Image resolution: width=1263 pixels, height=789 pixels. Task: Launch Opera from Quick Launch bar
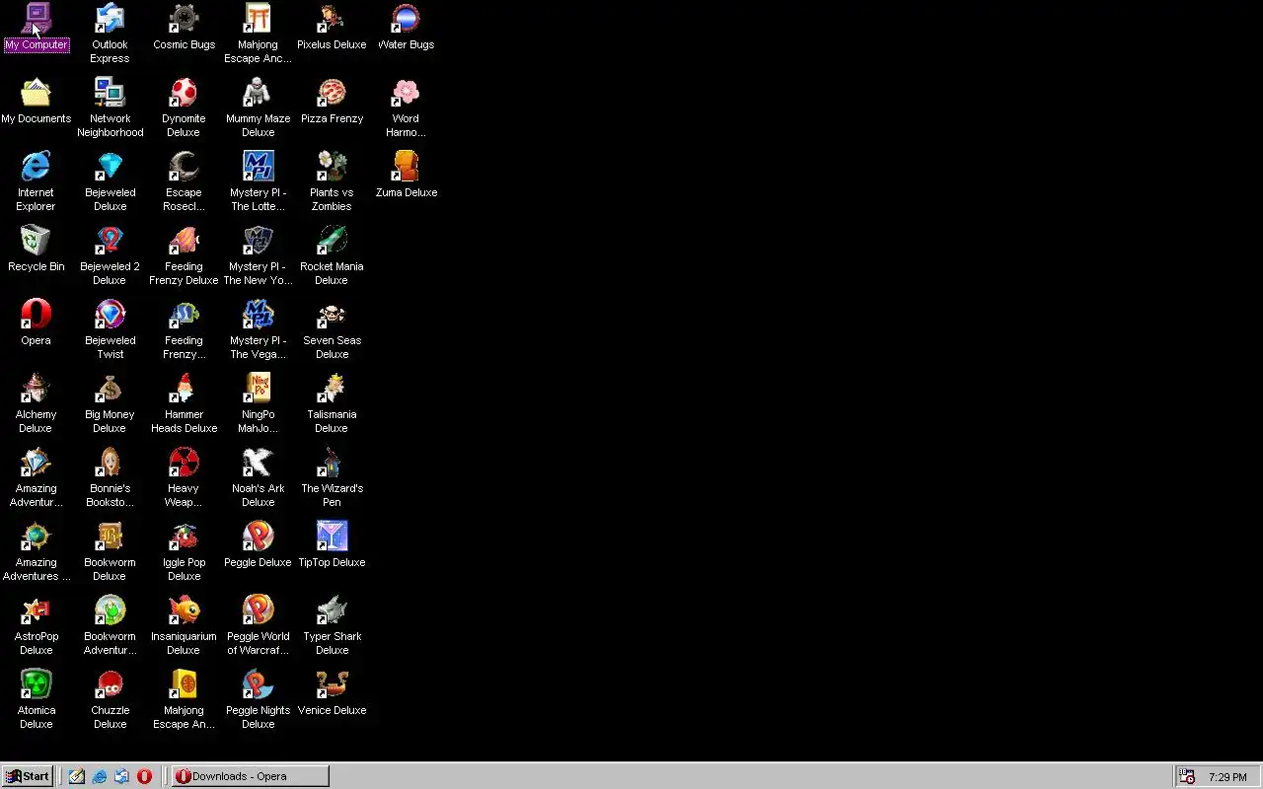click(144, 776)
